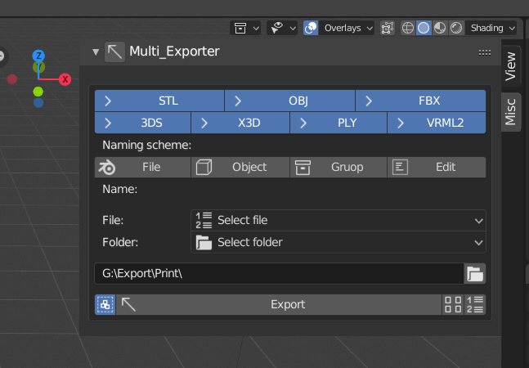Select rendered shading mode
Viewport: 529px width, 368px height.
point(455,28)
